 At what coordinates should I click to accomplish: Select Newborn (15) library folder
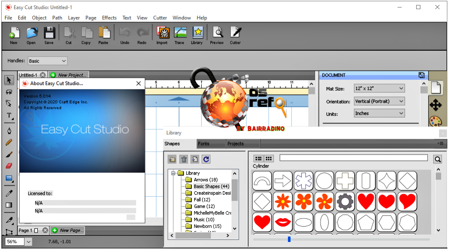tap(207, 226)
